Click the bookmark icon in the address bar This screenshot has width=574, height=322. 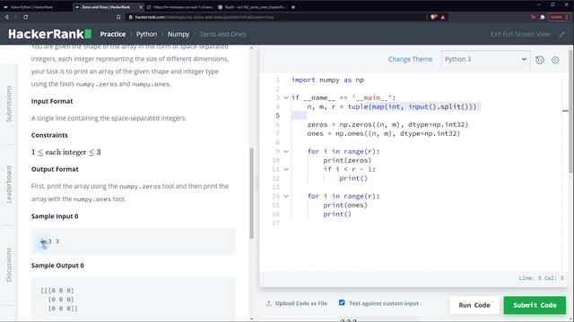click(118, 17)
